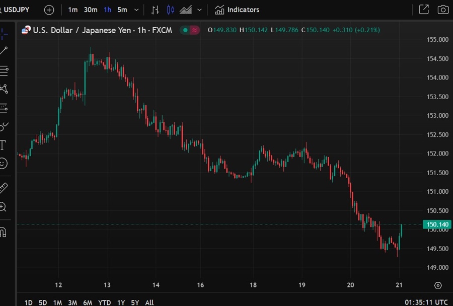The width and height of the screenshot is (453, 306).
Task: Click the 150.140 current price label
Action: coord(437,225)
